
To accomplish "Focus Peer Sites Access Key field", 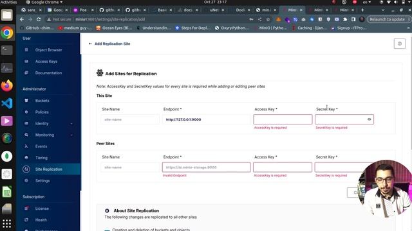I will click(x=283, y=167).
